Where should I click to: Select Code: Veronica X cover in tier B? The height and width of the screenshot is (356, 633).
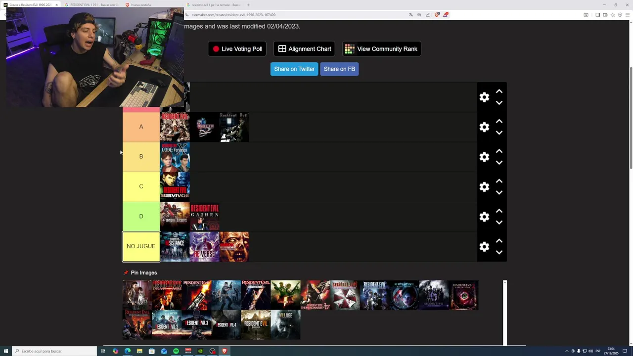[175, 157]
